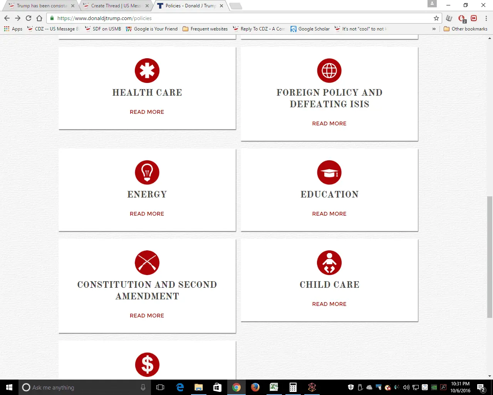Open the 'Google is Your Friend' bookmark
Screen dimensions: 493x395
click(x=152, y=29)
